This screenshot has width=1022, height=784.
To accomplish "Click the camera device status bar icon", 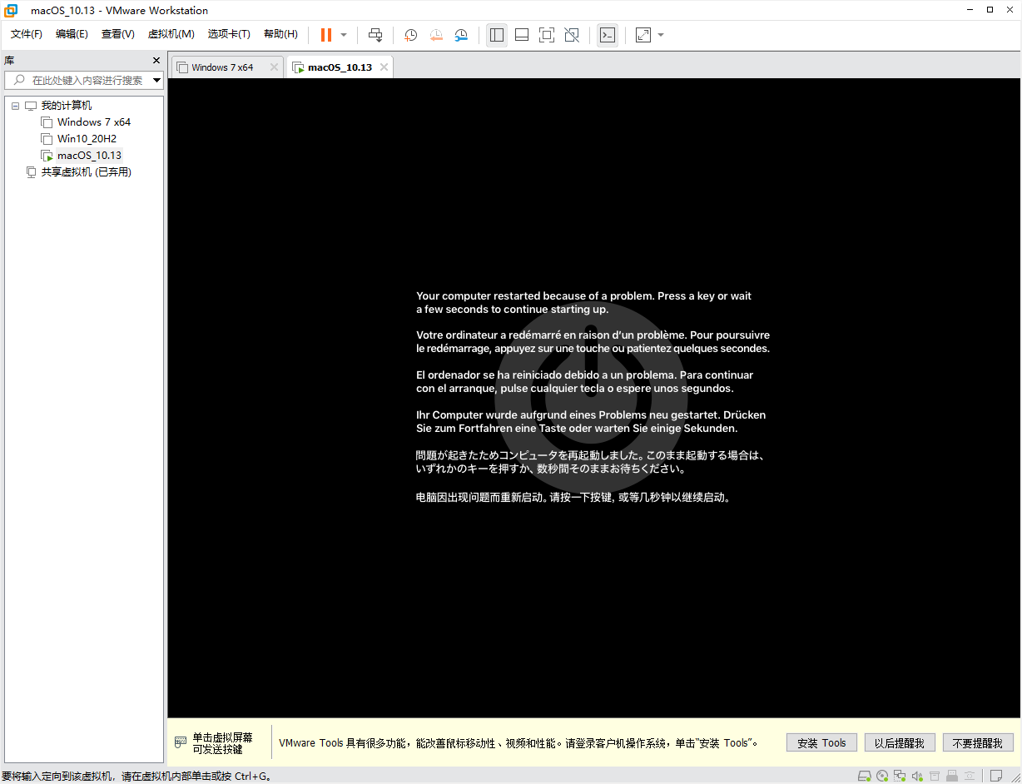I will pyautogui.click(x=970, y=776).
